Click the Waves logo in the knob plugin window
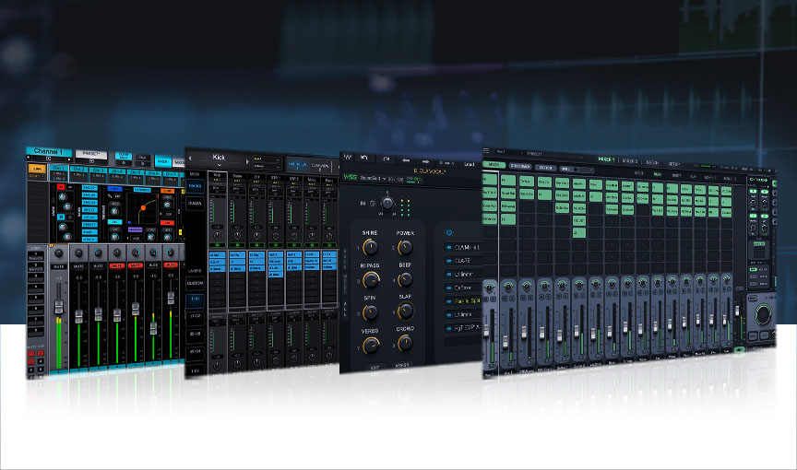 click(x=348, y=157)
